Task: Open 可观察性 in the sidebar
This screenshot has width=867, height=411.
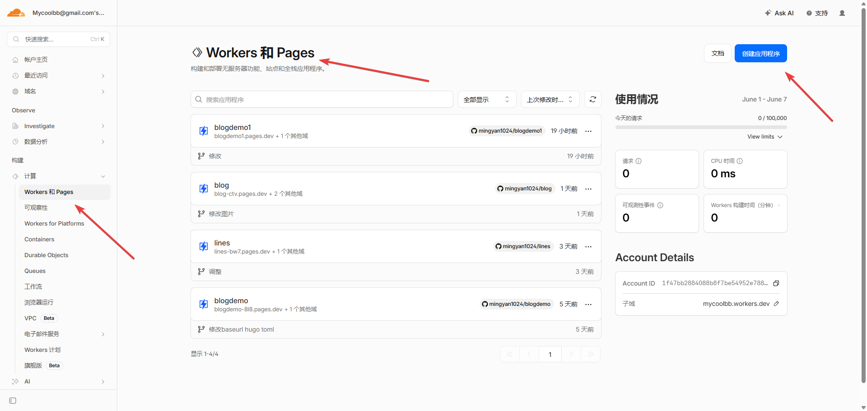Action: 36,208
